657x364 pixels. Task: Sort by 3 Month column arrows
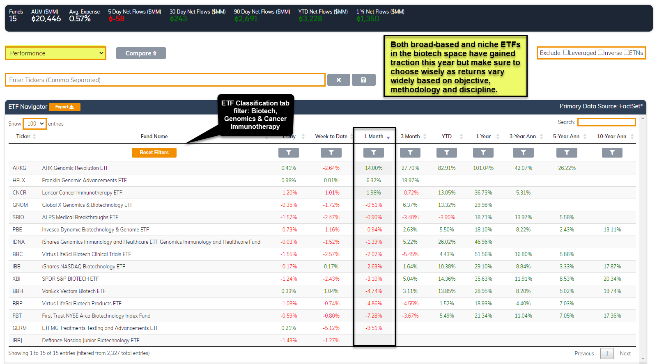tap(425, 137)
